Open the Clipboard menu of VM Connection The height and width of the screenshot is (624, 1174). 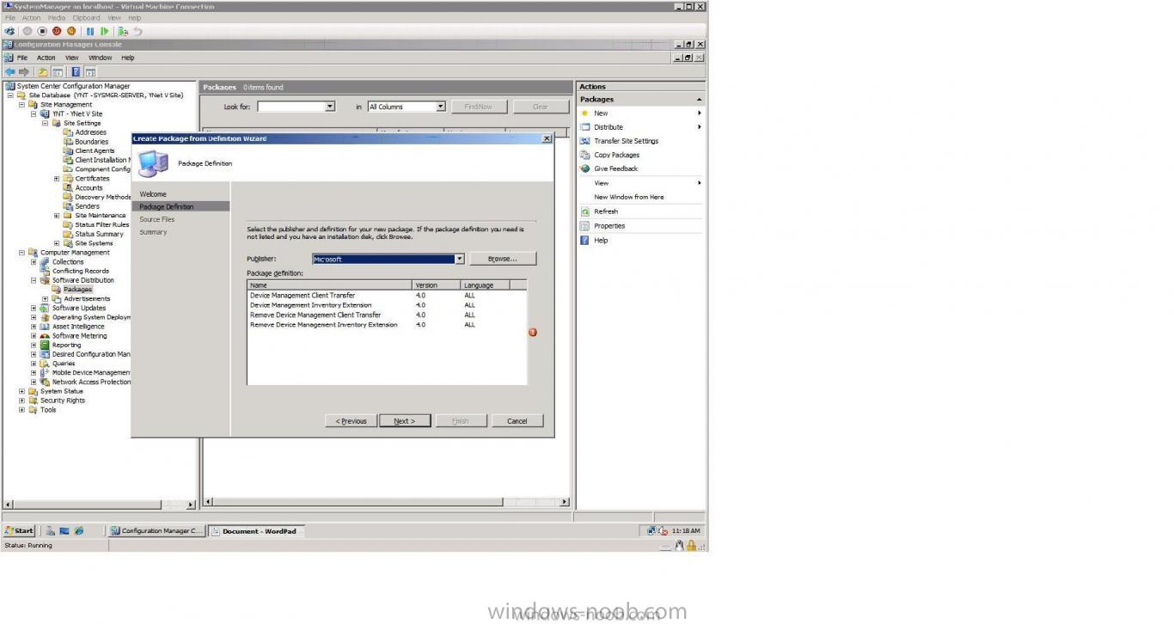point(86,18)
